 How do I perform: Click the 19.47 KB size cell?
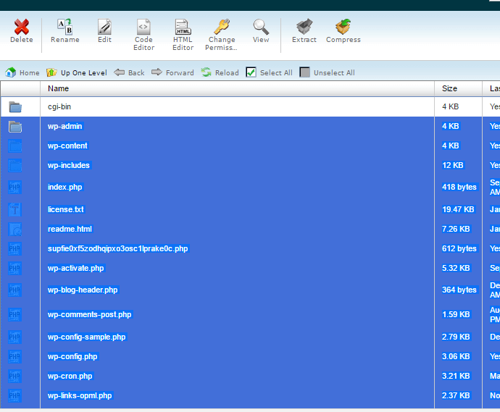[x=458, y=209]
